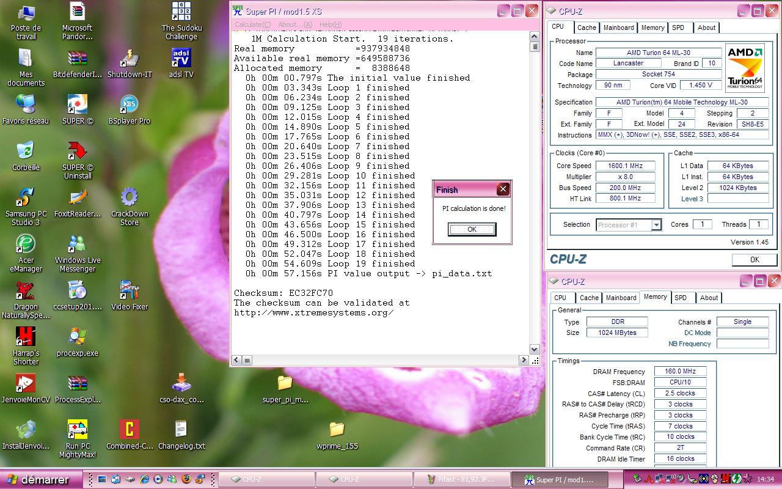Launch BSplayer Pro shortcut
This screenshot has height=489, width=782.
[x=130, y=110]
